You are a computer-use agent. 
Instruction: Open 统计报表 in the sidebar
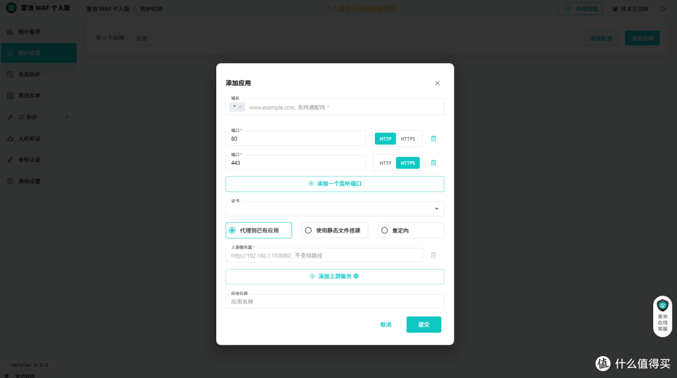[x=38, y=32]
